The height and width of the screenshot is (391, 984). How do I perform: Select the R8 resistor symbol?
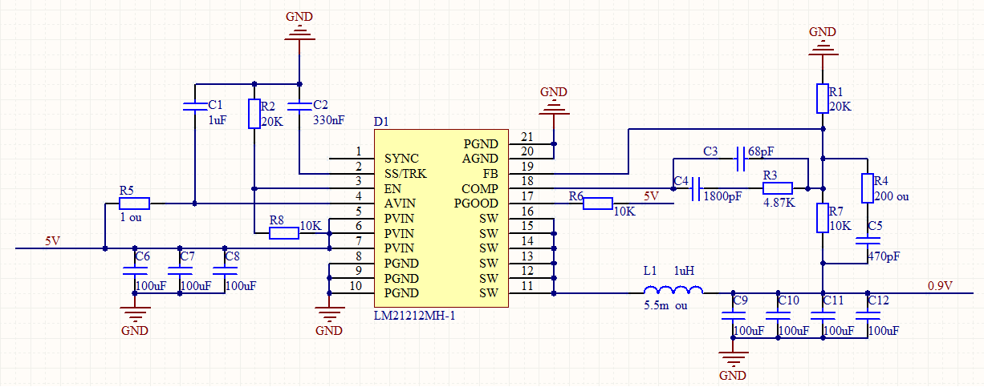[284, 233]
